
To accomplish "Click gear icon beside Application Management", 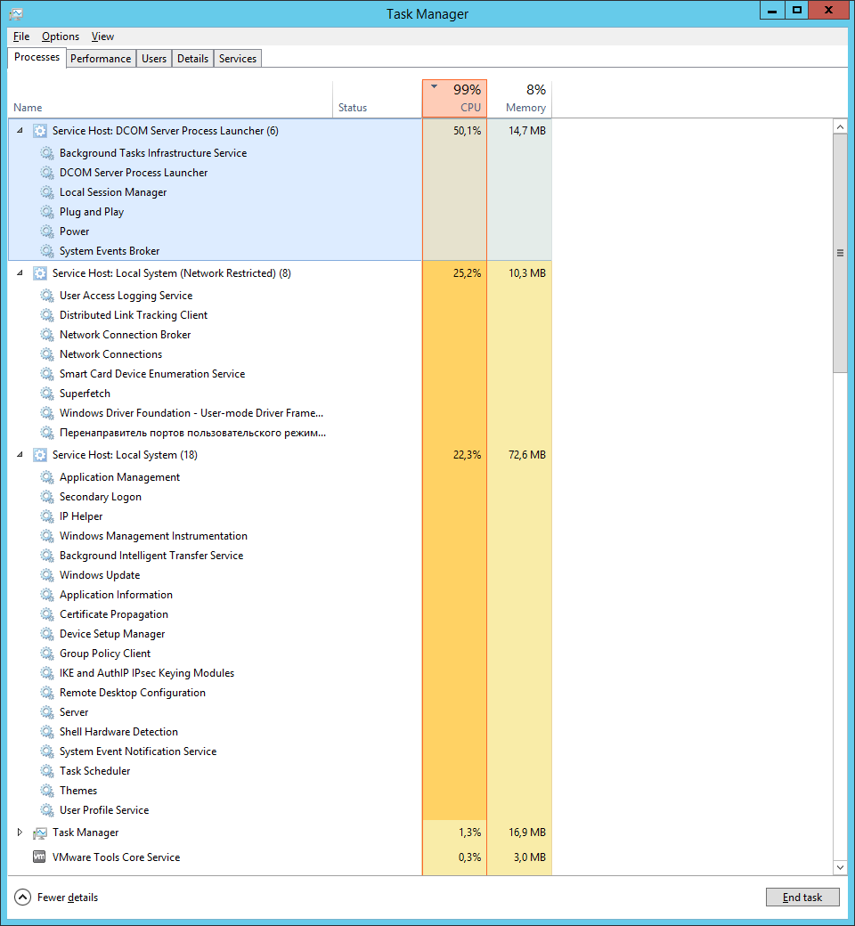I will (47, 477).
